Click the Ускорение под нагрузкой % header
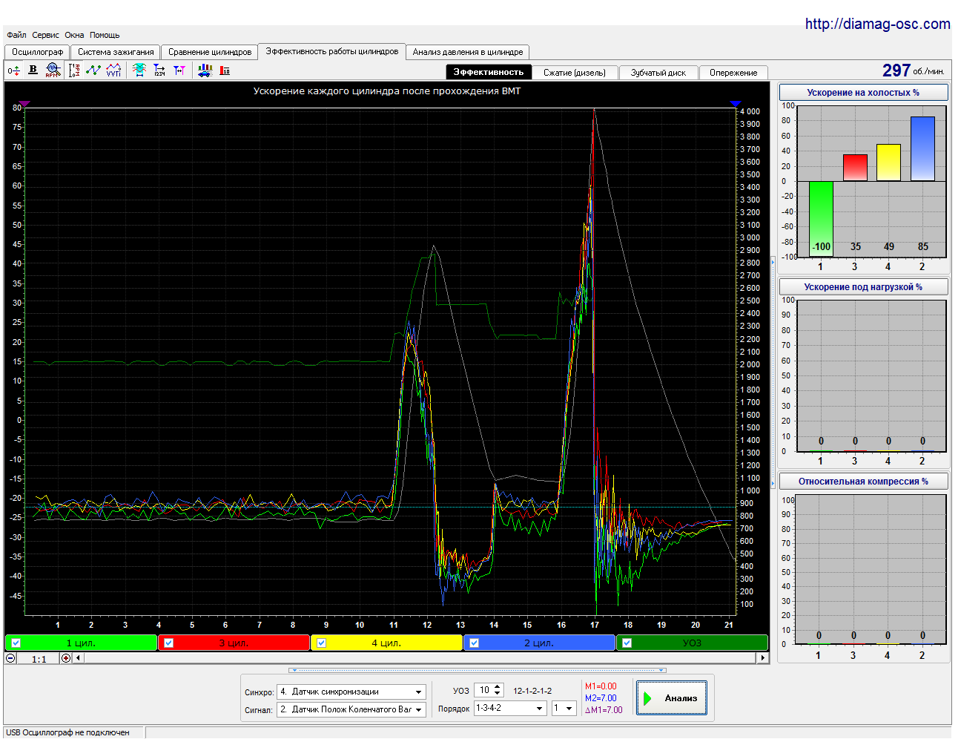This screenshot has width=961, height=742. click(x=863, y=287)
